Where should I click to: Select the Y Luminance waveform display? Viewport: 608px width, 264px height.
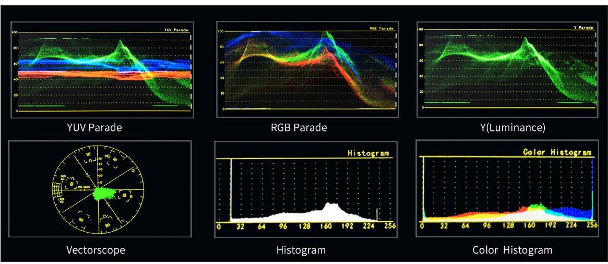click(x=508, y=69)
